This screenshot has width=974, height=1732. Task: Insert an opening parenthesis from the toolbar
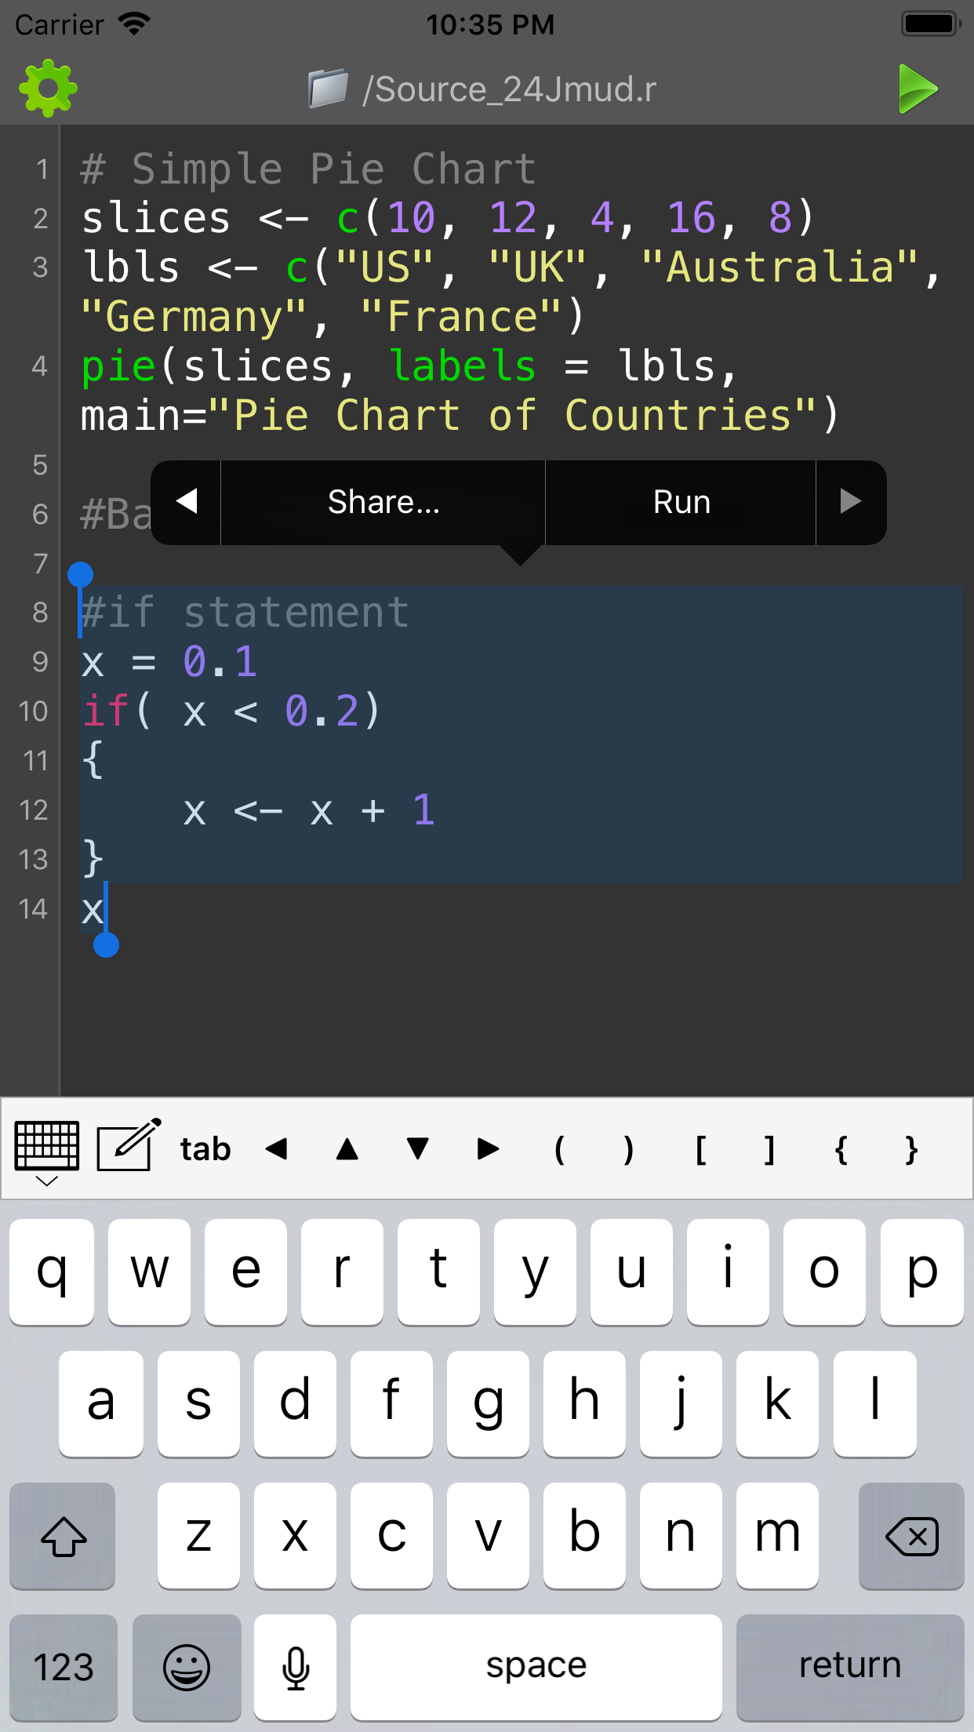pyautogui.click(x=559, y=1150)
